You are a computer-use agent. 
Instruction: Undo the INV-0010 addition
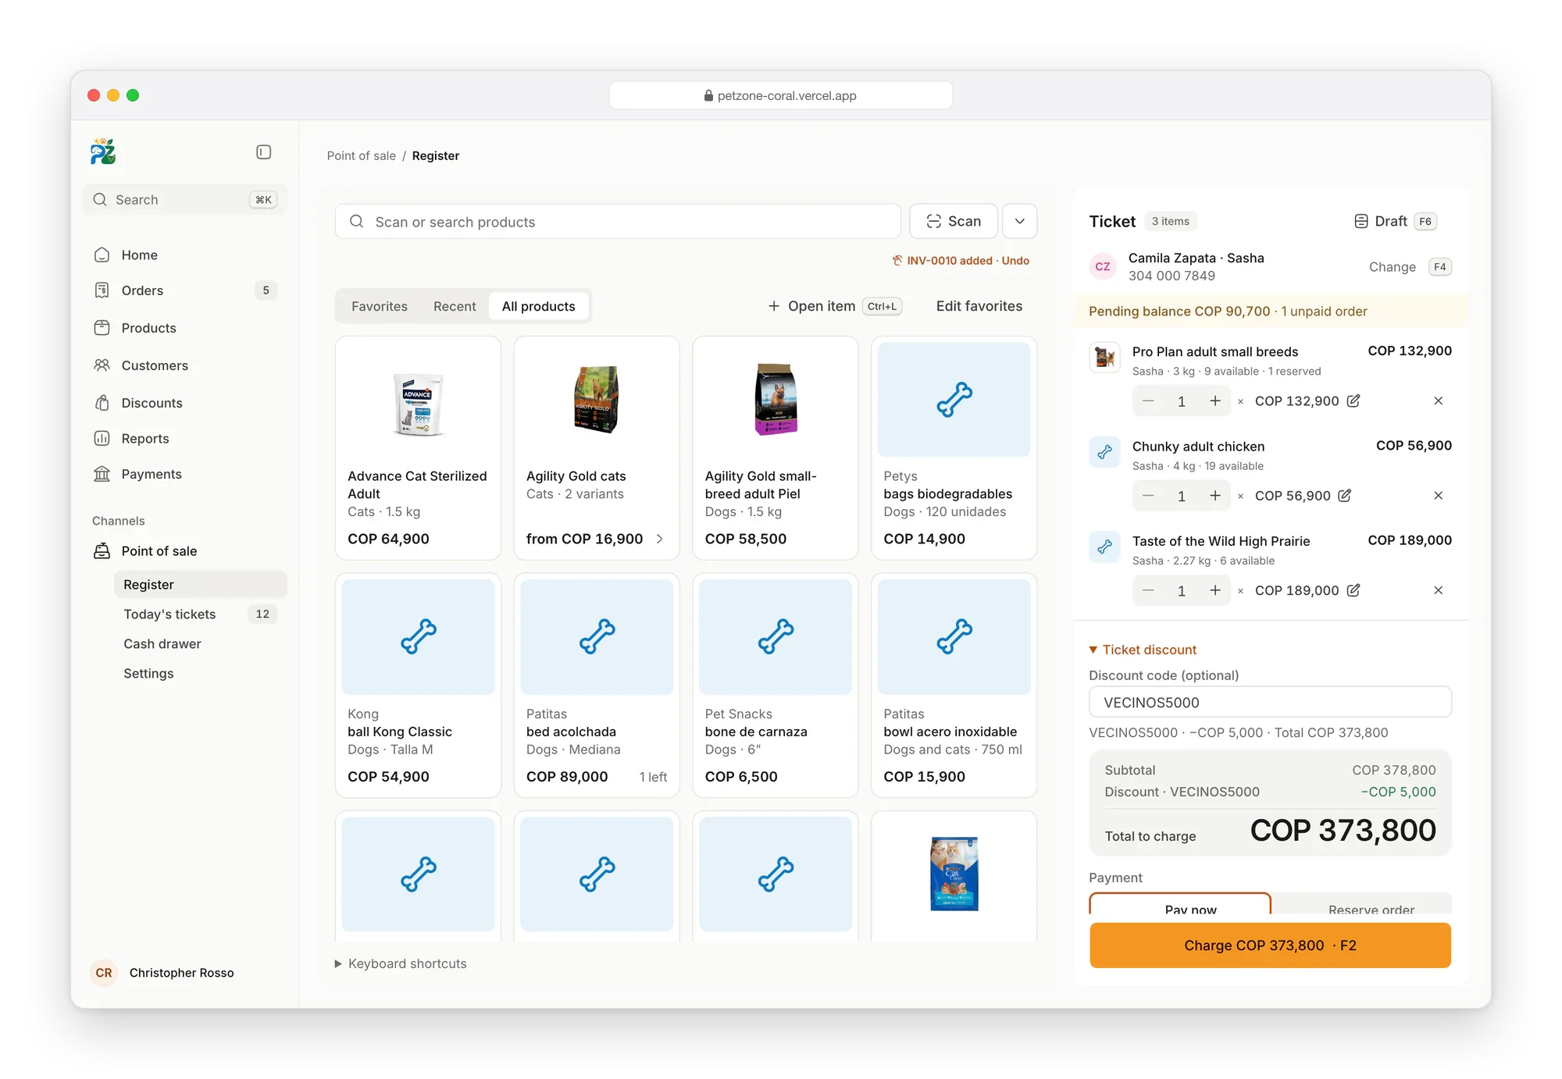pos(1015,261)
